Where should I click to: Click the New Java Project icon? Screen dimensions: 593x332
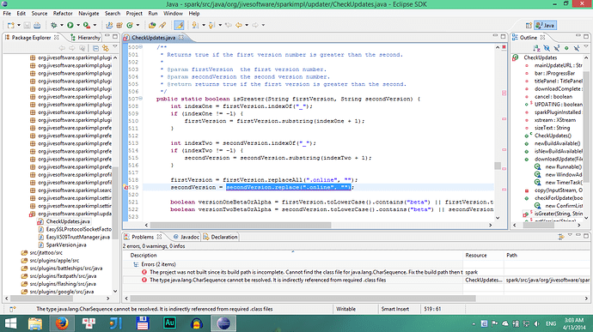pyautogui.click(x=109, y=25)
